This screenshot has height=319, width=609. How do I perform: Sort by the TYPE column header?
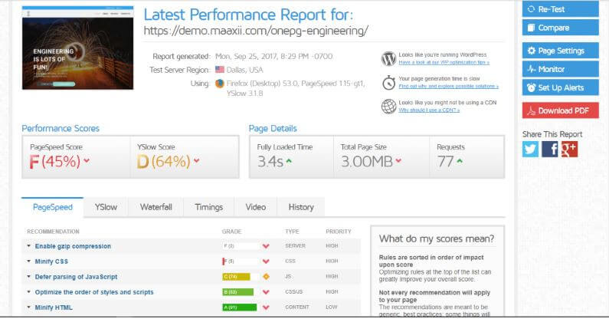click(292, 232)
